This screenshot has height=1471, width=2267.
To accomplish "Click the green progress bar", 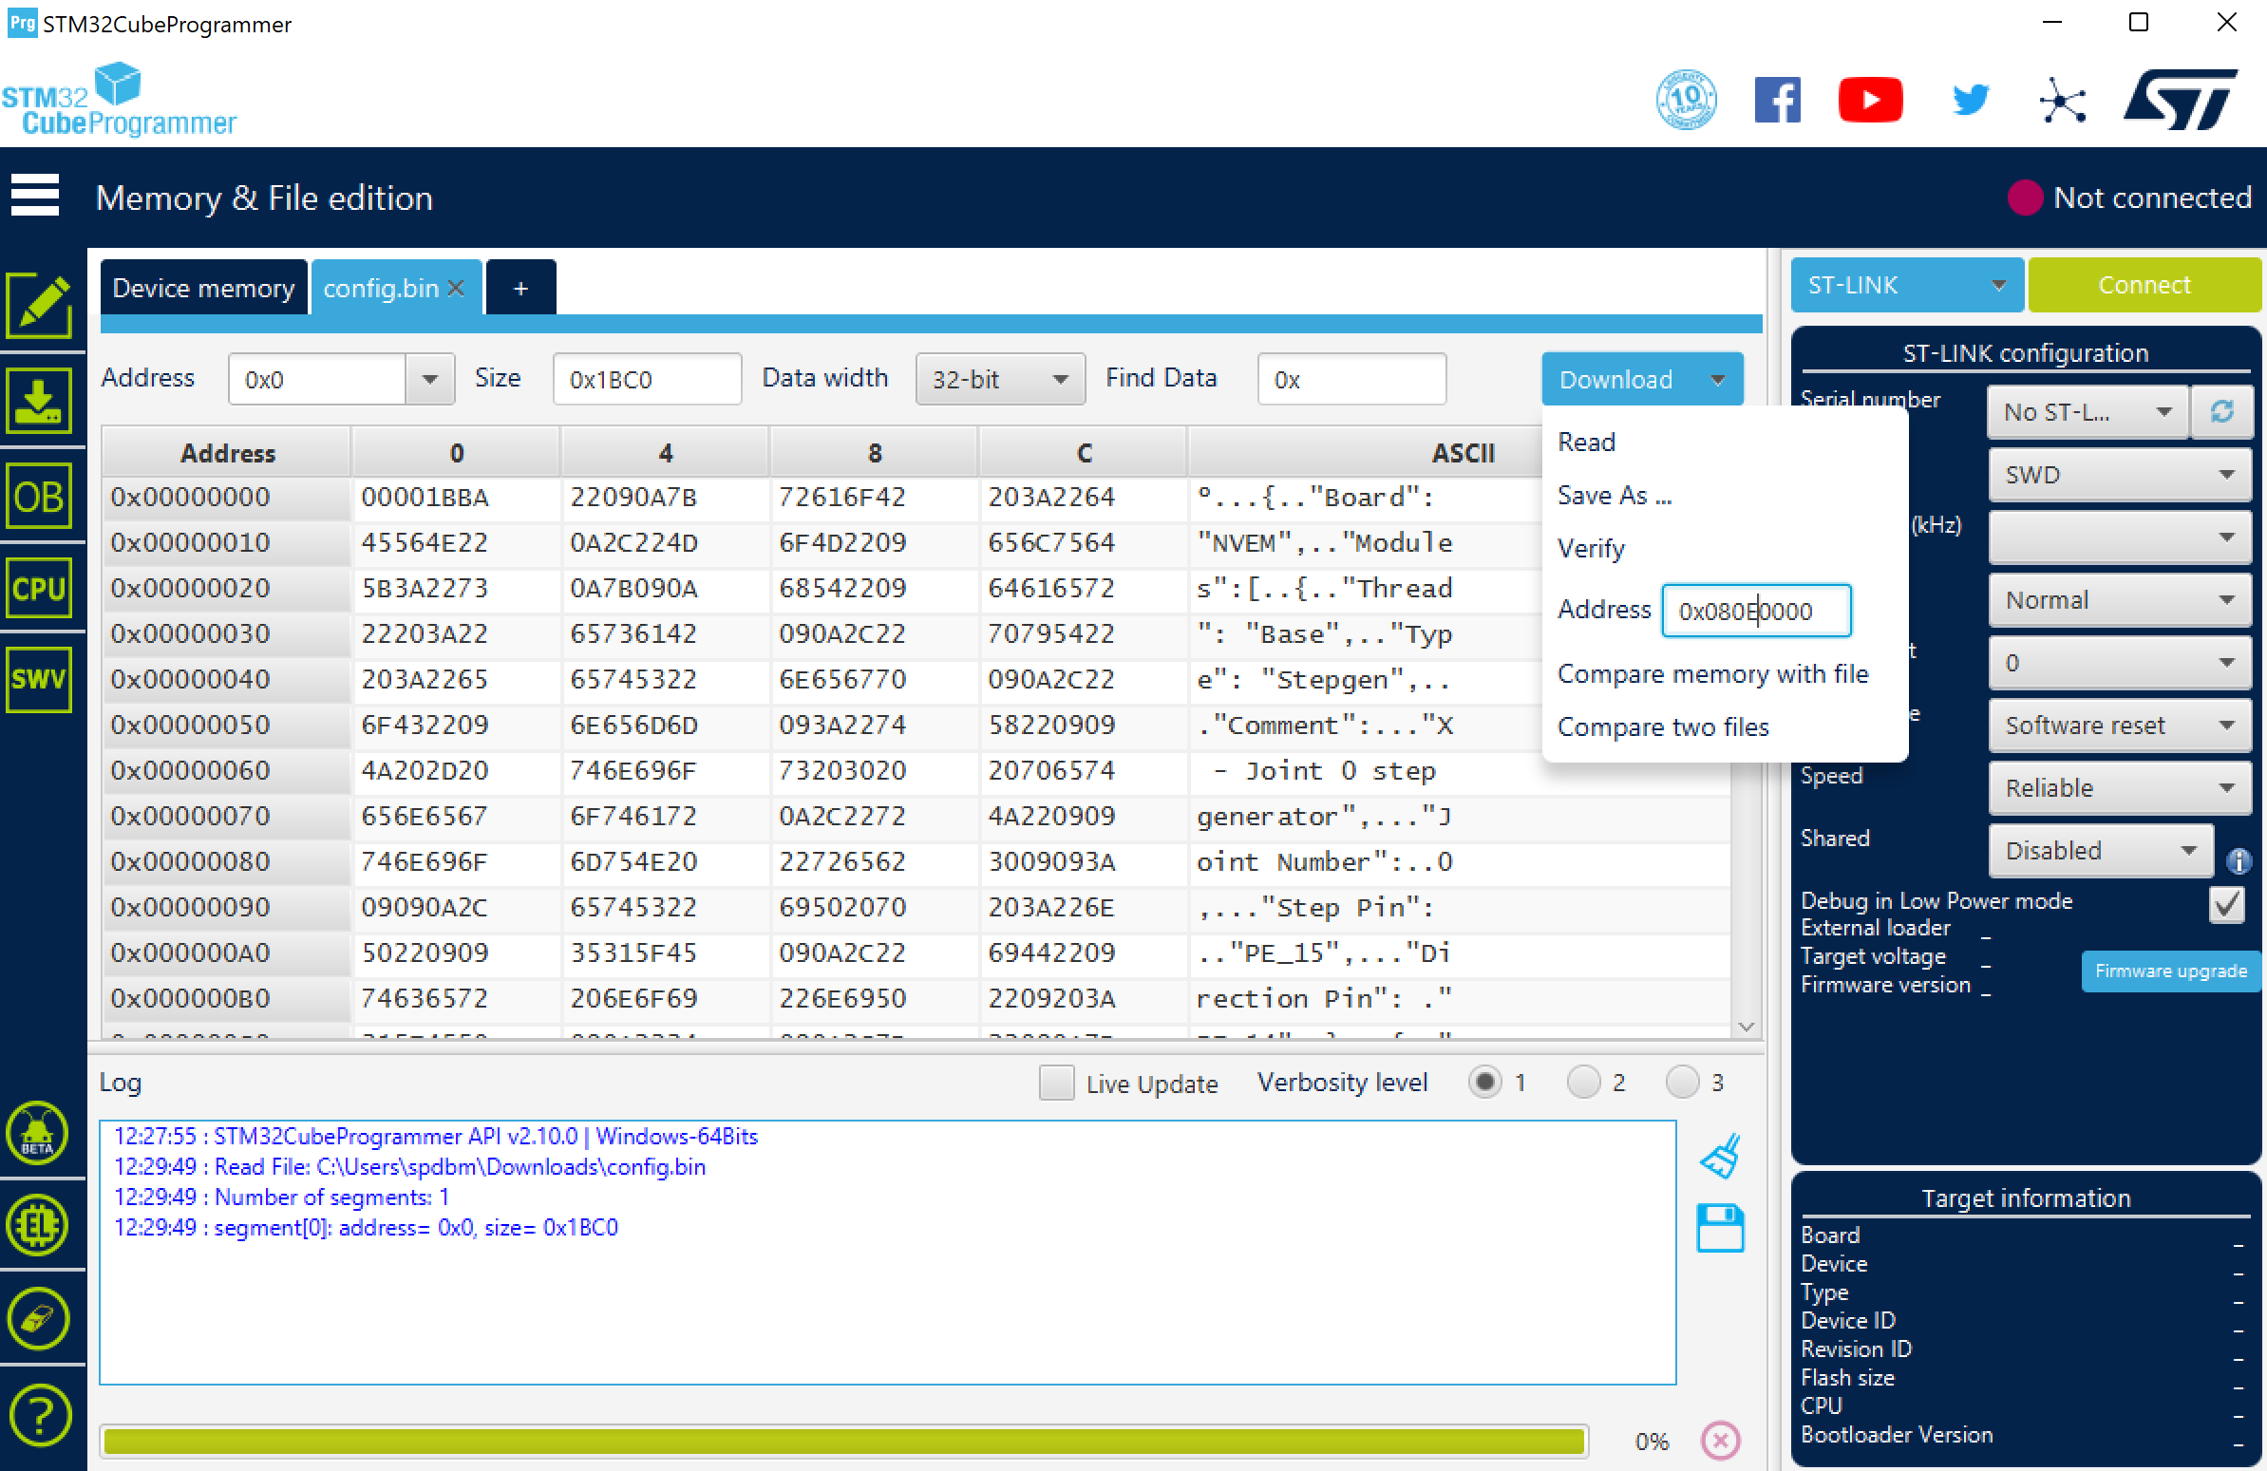I will click(843, 1440).
